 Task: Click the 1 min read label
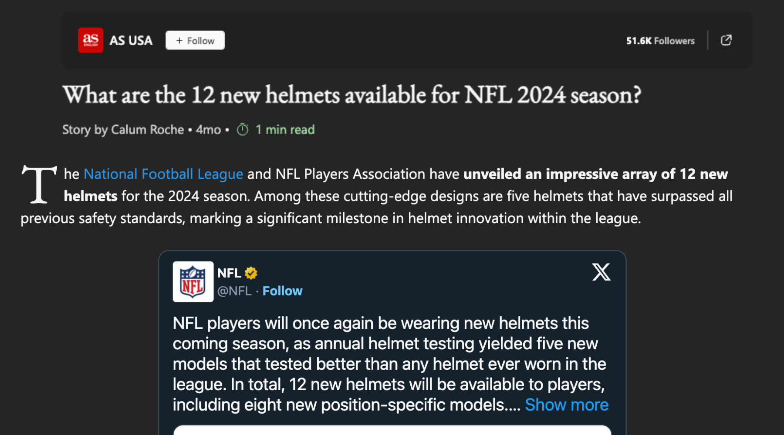[x=285, y=129]
